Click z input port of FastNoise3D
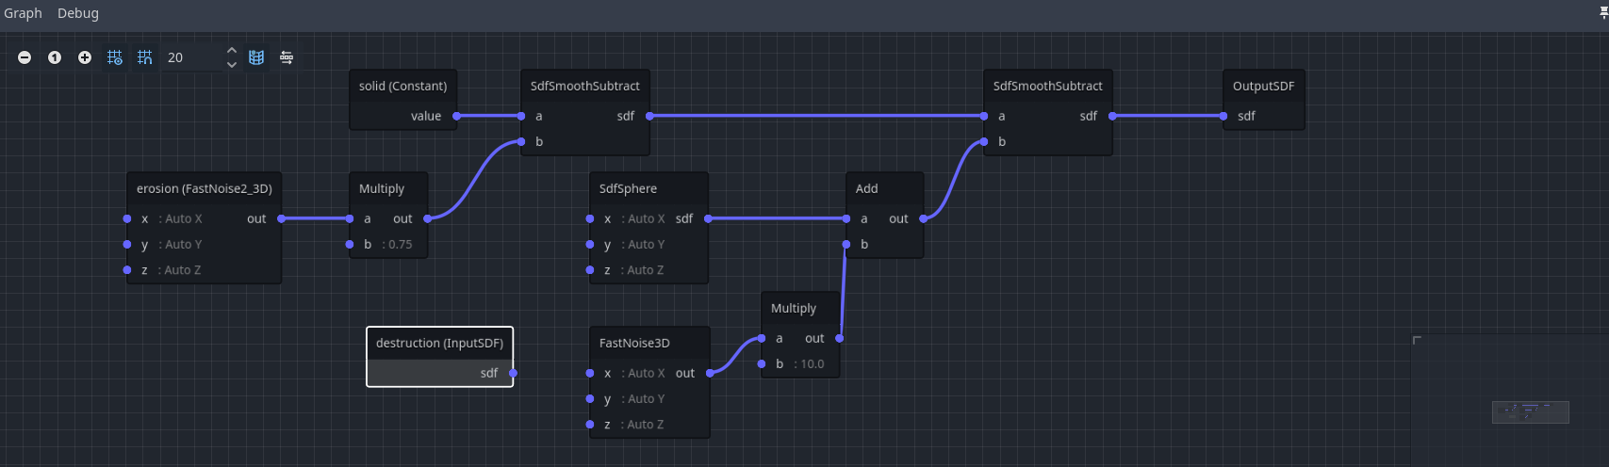The image size is (1609, 467). (x=590, y=424)
